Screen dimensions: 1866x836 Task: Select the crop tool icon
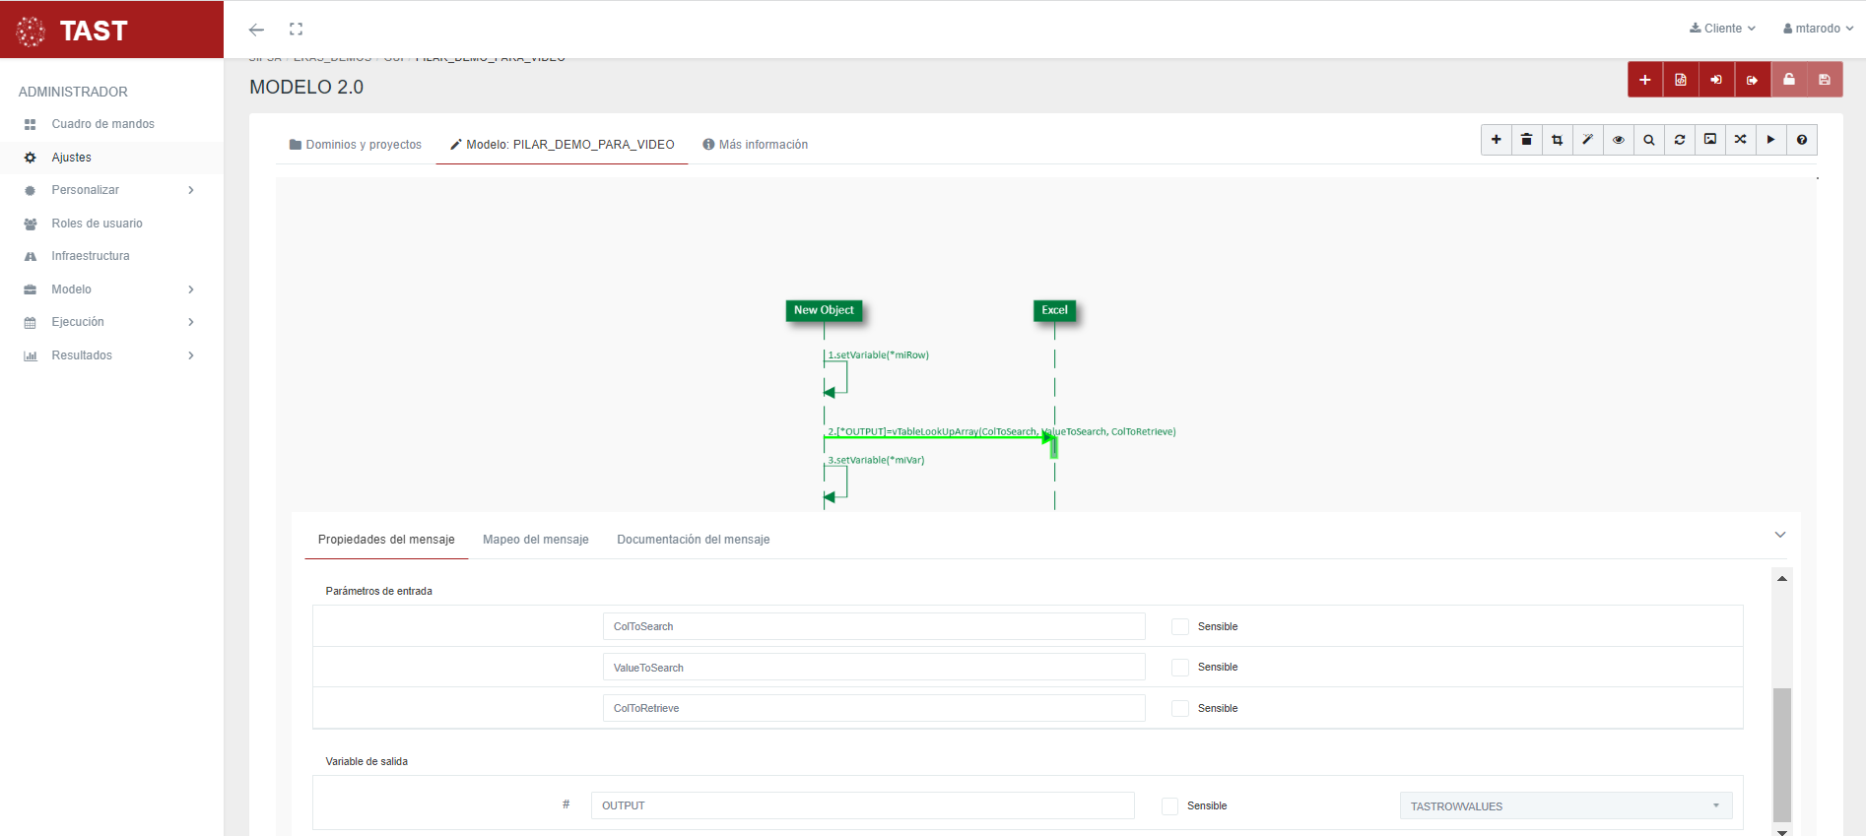1557,140
